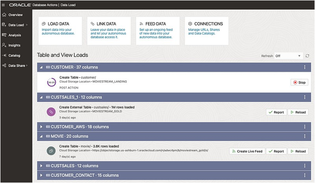Viewport: 315px width, 183px height.
Task: Click the Catalog sidebar icon
Action: (4, 55)
